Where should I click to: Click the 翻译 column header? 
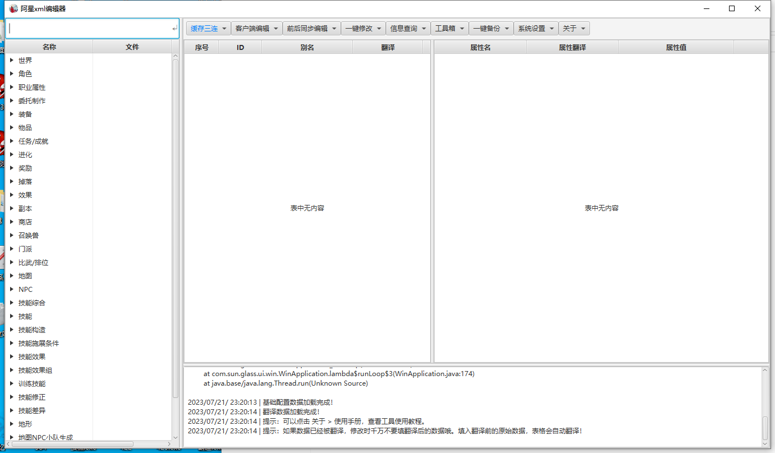click(388, 47)
